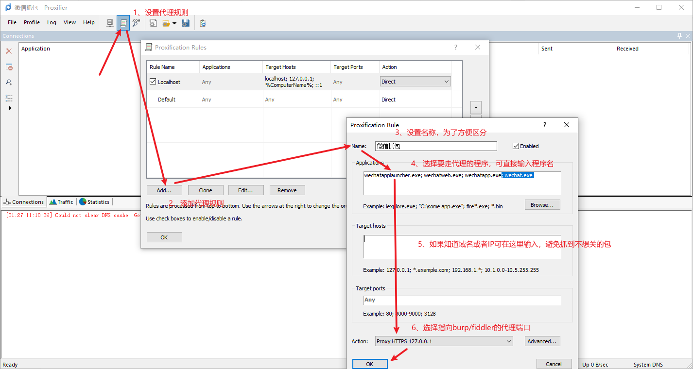Select the Default rule row
The height and width of the screenshot is (369, 693).
click(x=299, y=100)
